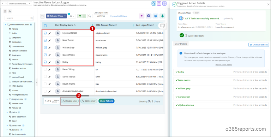This screenshot has width=271, height=137.
Task: Switch to the User Details tab
Action: point(181,44)
